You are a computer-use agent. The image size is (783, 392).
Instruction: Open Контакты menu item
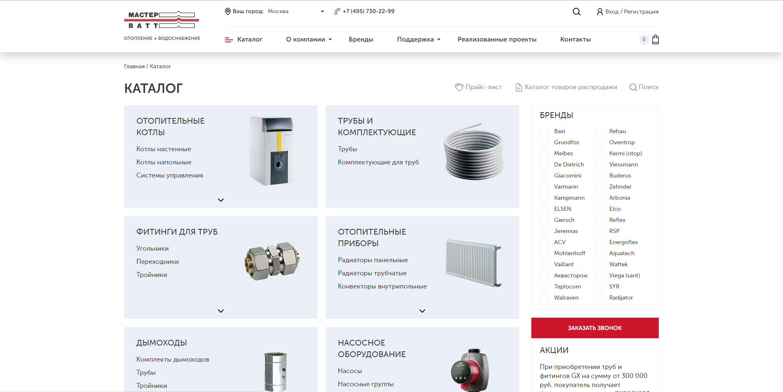575,39
